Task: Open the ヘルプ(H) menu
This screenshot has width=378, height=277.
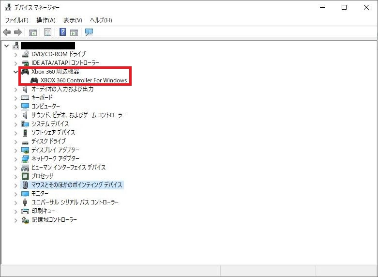Action: coord(101,20)
